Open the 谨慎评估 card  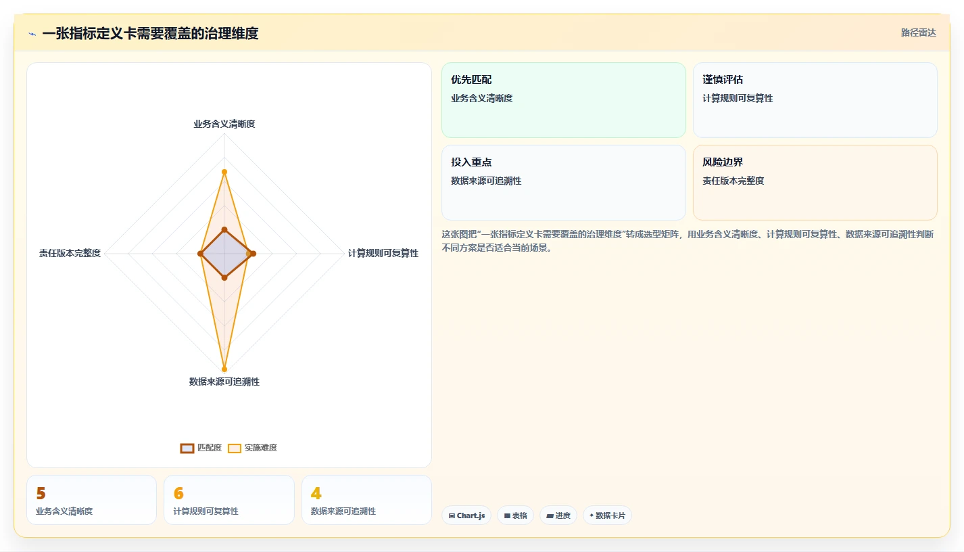(815, 100)
